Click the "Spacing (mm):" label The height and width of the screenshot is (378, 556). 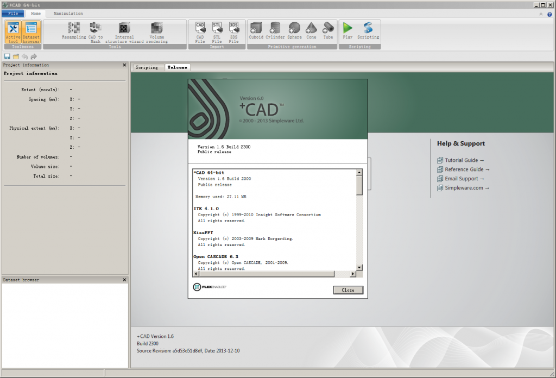click(x=44, y=99)
